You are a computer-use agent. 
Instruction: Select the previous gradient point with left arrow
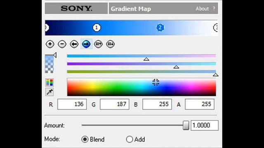click(74, 44)
